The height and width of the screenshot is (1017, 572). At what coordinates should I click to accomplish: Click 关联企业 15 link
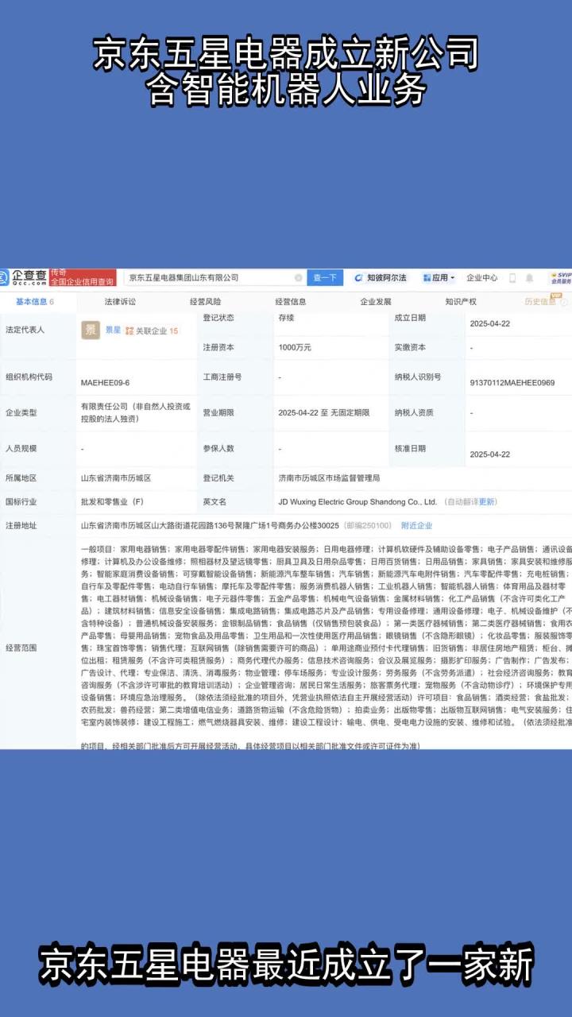click(157, 331)
